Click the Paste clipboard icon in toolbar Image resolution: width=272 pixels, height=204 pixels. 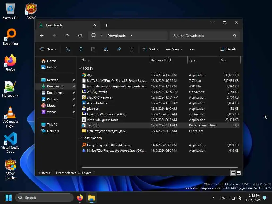tap(93, 49)
